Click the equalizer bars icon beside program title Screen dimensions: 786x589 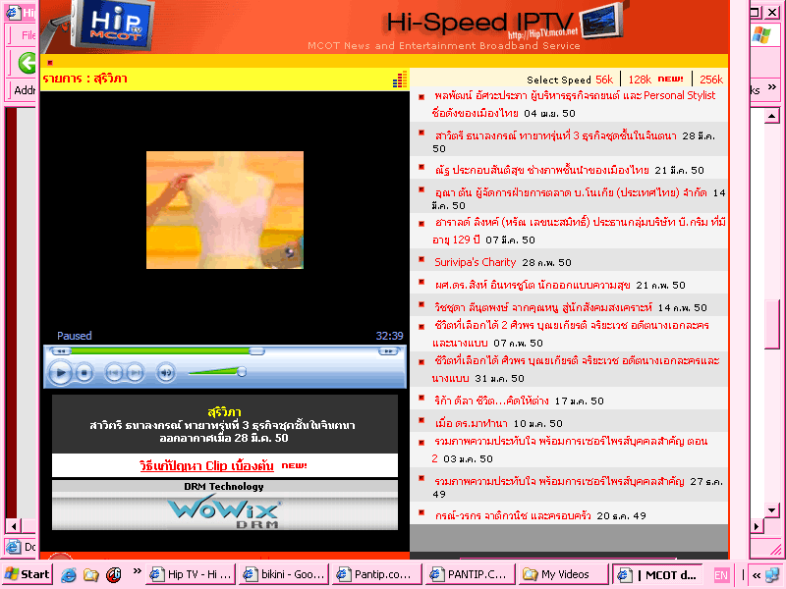click(x=400, y=80)
